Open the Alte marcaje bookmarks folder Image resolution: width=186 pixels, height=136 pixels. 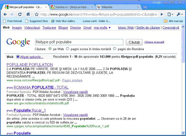173,21
